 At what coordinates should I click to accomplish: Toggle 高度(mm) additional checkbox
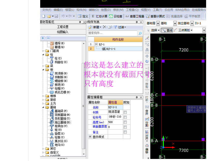point(125,122)
